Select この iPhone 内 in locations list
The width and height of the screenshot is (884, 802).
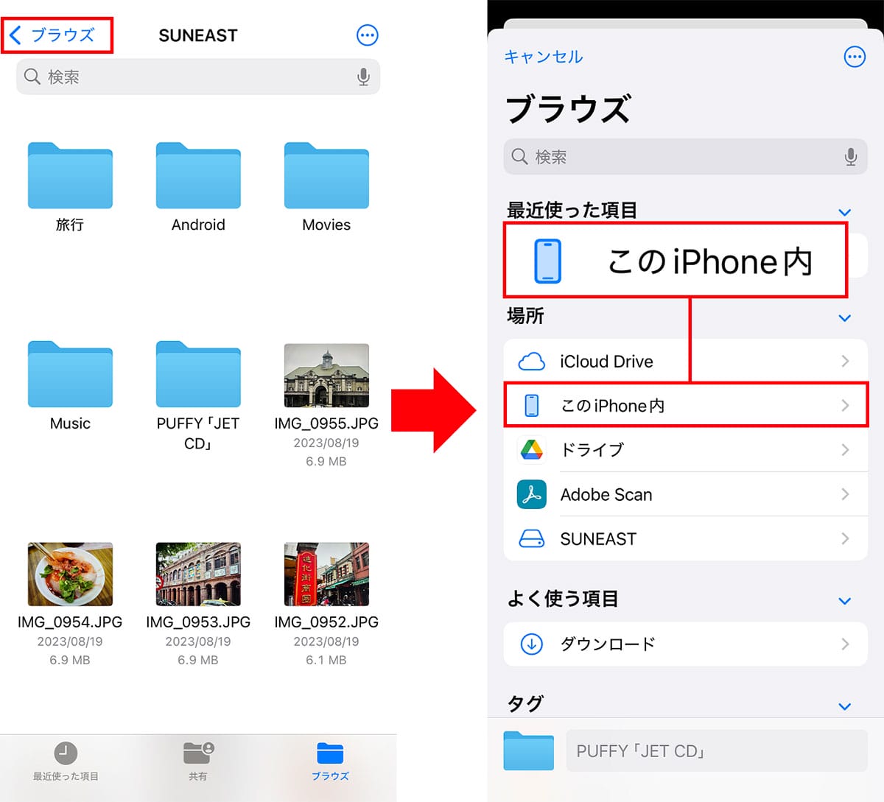point(685,405)
